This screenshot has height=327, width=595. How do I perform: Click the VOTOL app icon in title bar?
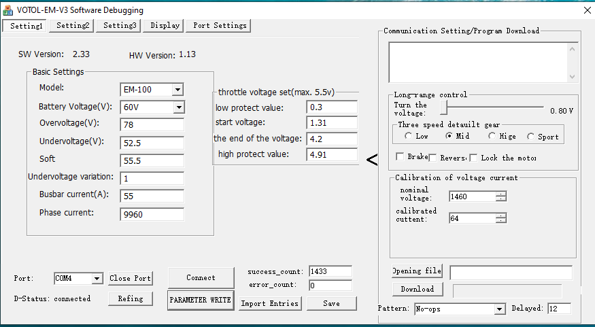click(8, 9)
